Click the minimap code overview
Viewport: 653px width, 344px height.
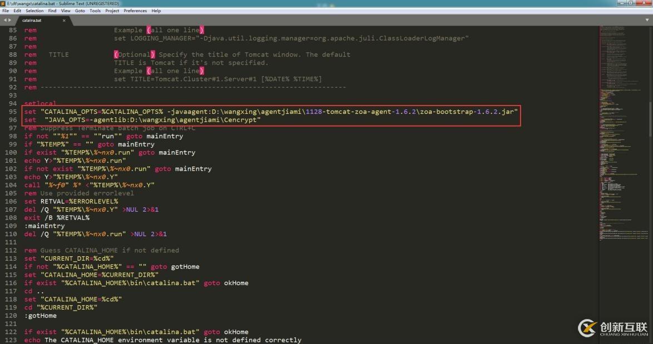(624, 133)
